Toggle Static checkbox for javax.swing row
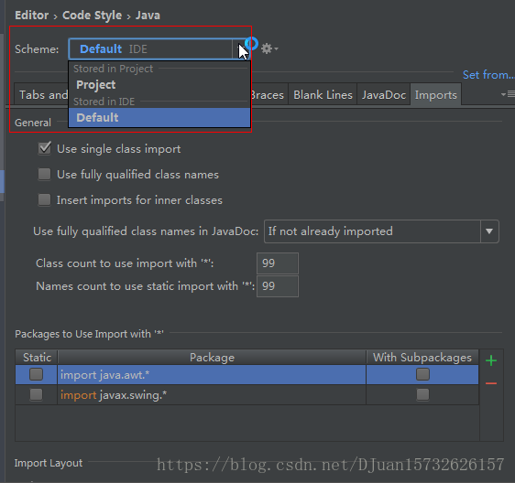This screenshot has height=483, width=515. (36, 394)
